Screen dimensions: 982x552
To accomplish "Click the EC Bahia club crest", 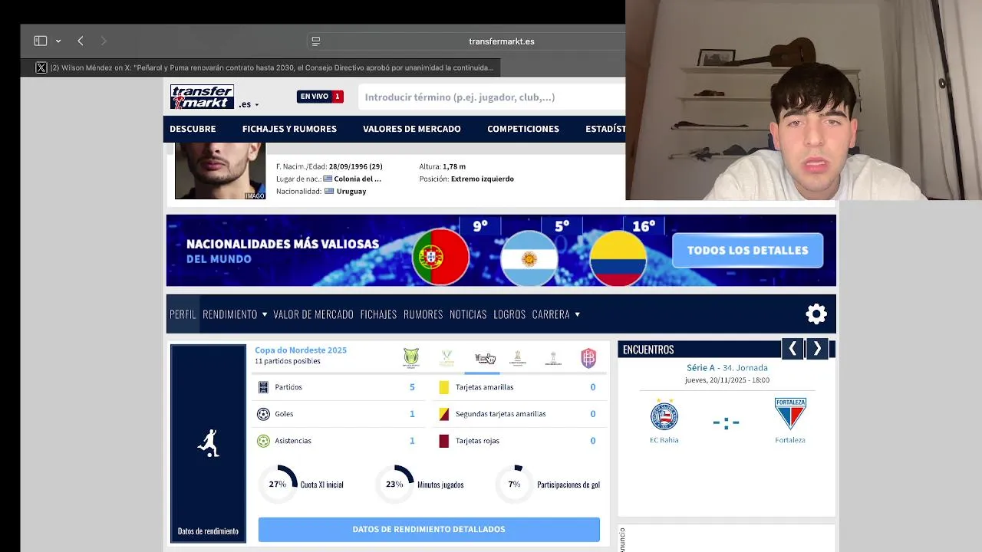I will click(x=664, y=415).
